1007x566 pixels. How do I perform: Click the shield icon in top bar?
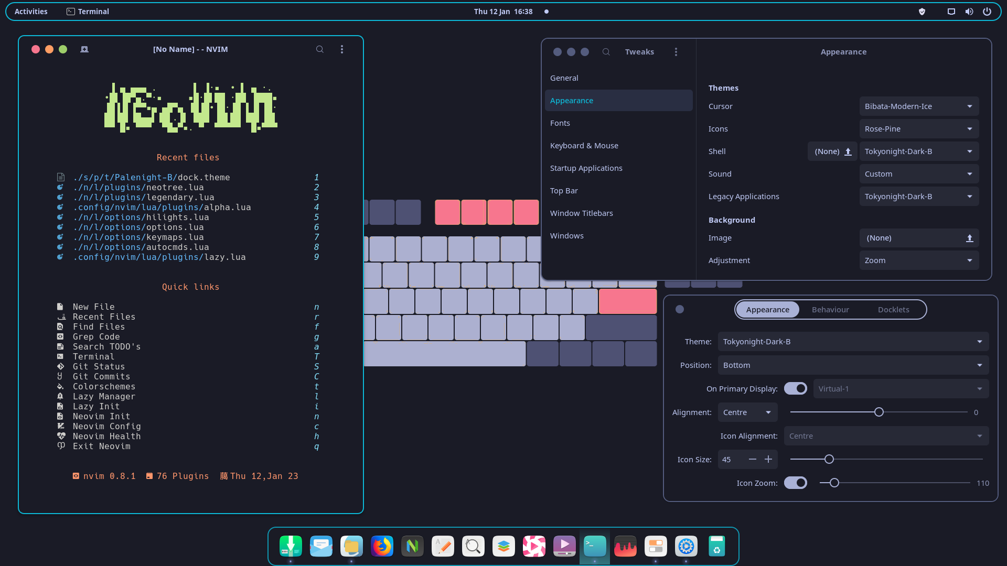(922, 12)
